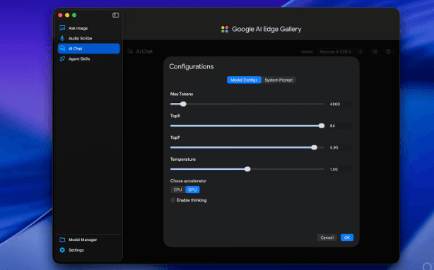Minimize window with yellow button

(67, 16)
